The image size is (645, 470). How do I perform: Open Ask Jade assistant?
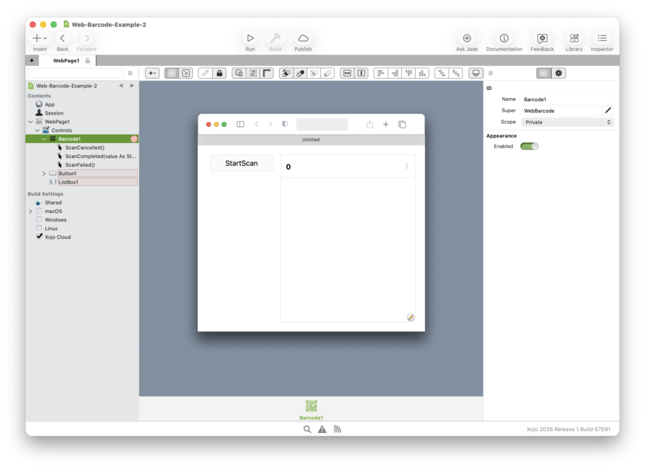tap(467, 38)
